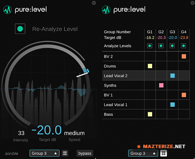Click pure:level logo icon in left window
This screenshot has width=195, height=159.
[7, 10]
